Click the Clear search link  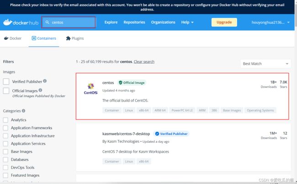click(144, 62)
